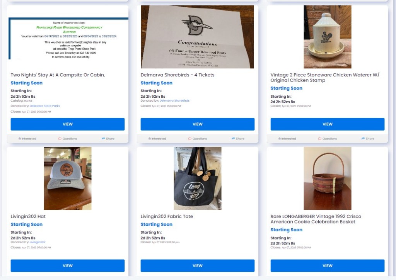
Task: Open the Livingin302 Hat photo thumbnail
Action: [x=67, y=178]
